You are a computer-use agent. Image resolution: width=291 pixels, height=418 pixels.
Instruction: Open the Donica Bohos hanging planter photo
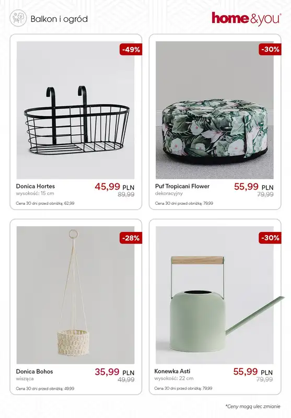click(75, 295)
